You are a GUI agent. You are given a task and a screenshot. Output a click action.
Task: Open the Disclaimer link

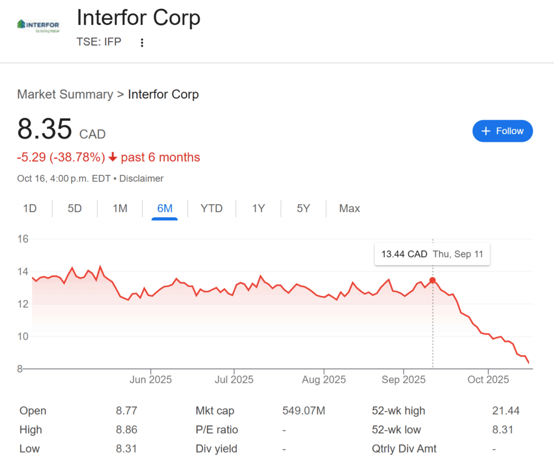tap(141, 178)
